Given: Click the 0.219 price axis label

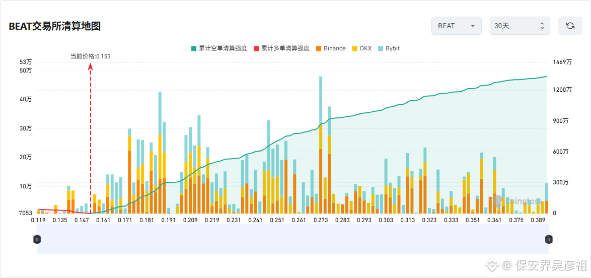Looking at the screenshot, I should point(212,220).
